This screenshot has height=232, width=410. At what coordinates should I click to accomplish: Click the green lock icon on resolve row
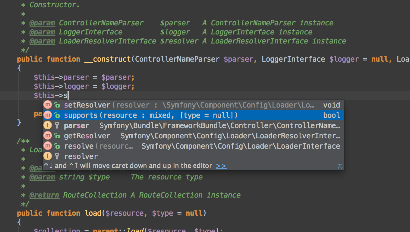pyautogui.click(x=57, y=146)
